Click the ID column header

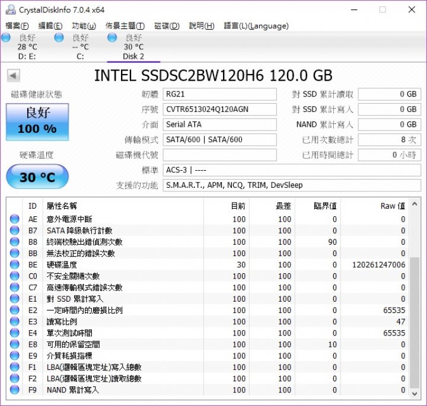coord(33,206)
